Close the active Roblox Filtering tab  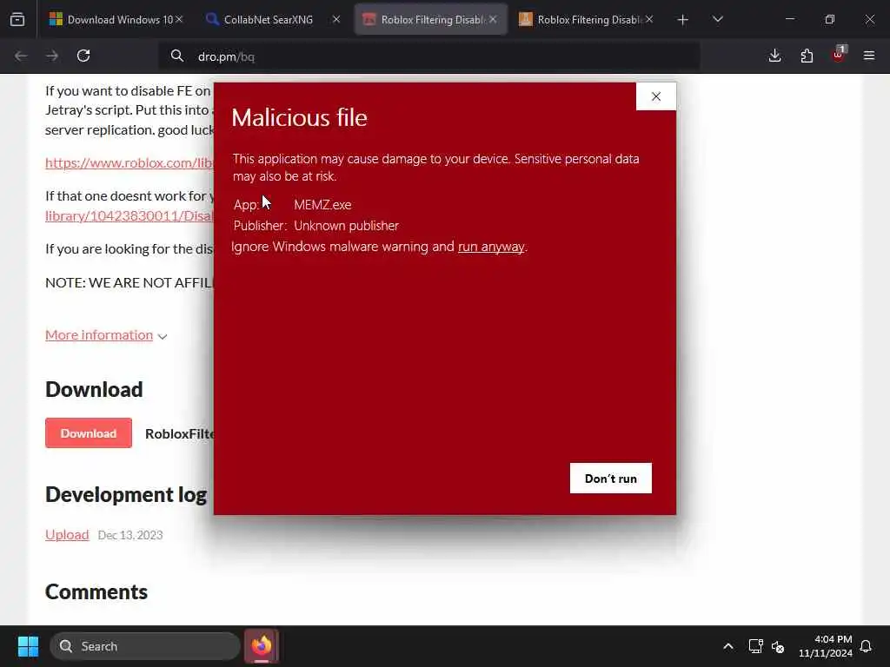(493, 19)
